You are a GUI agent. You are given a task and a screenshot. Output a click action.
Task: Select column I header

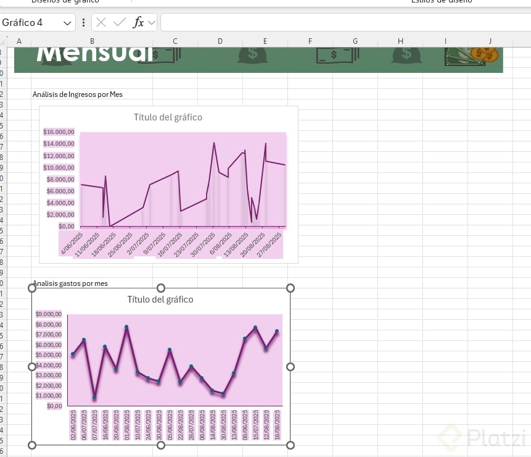(445, 41)
